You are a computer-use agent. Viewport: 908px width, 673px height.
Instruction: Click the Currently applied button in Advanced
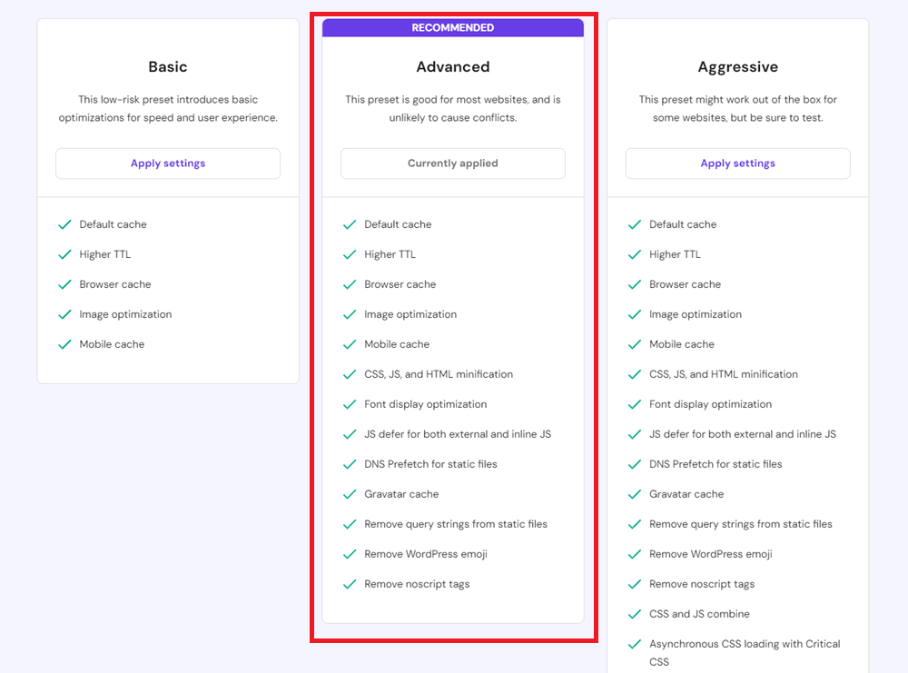[452, 163]
